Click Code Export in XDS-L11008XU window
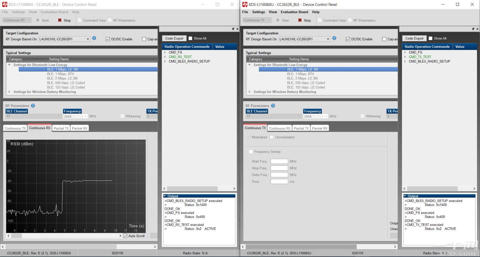 414,38
